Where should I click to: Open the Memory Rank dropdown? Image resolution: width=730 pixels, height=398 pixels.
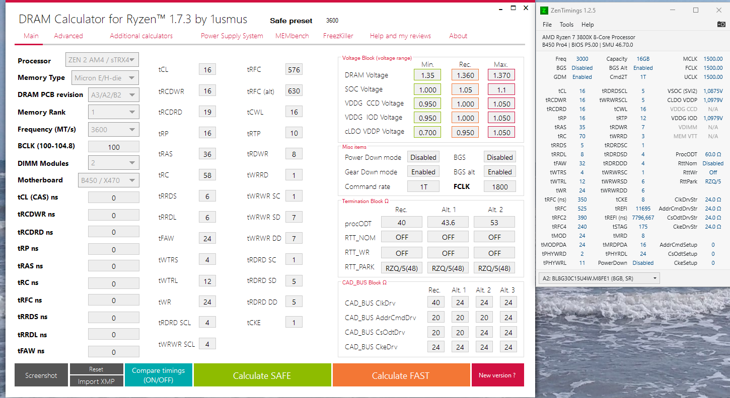pos(113,112)
